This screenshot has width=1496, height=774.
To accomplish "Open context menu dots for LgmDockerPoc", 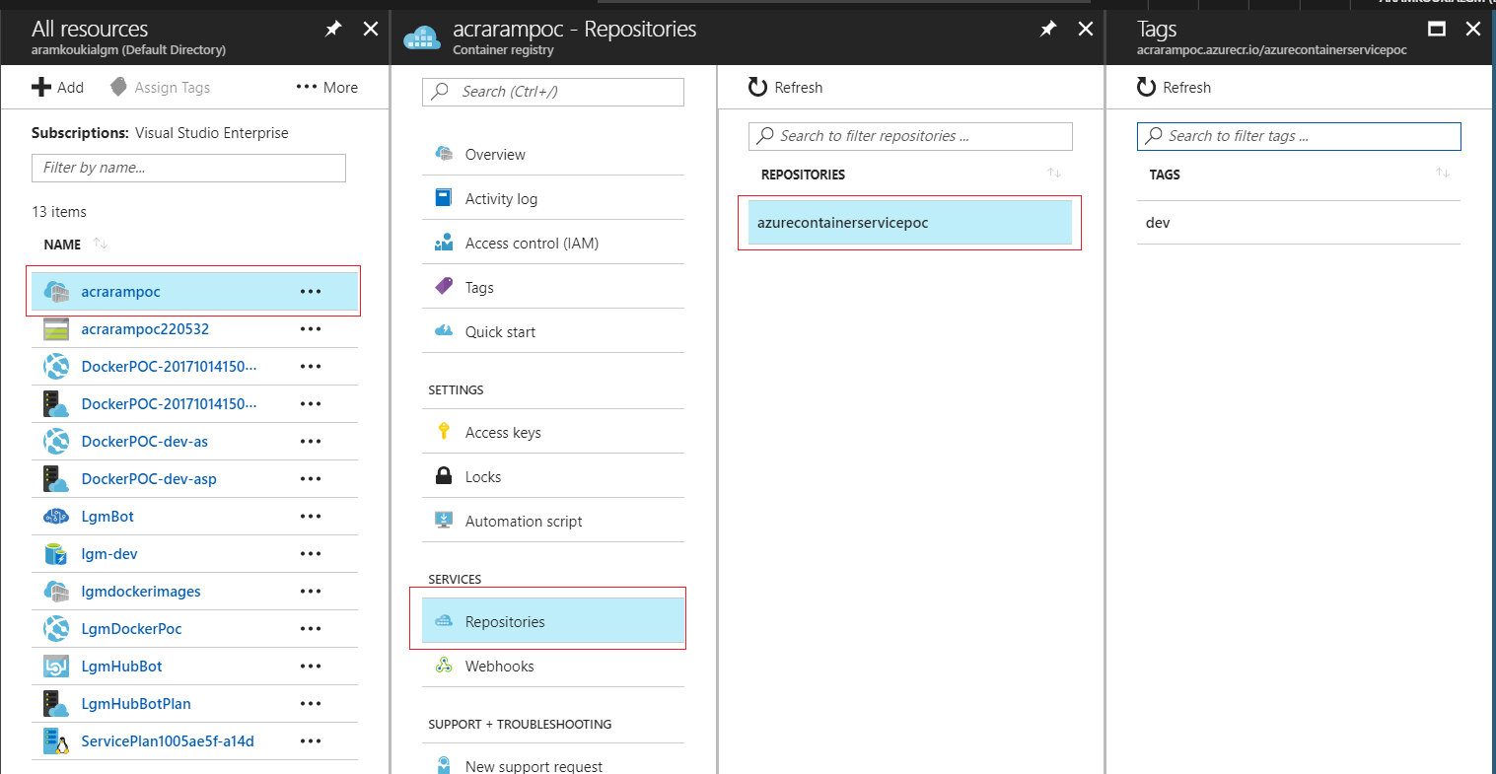I will coord(311,629).
